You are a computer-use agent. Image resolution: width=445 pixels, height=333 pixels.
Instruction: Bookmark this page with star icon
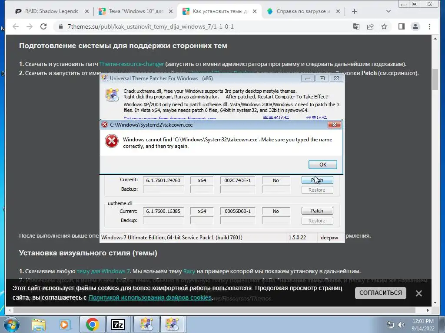384,26
